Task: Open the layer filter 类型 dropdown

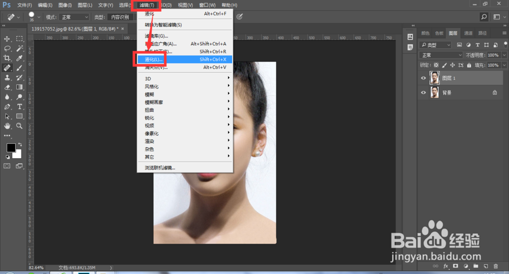Action: 435,45
